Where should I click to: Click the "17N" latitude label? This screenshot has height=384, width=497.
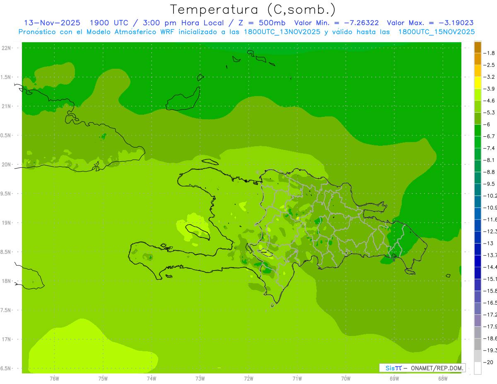pos(7,339)
